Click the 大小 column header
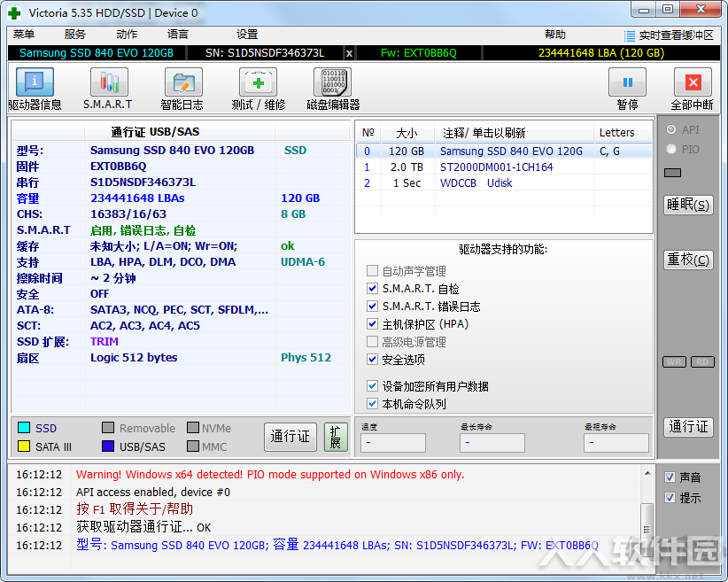Screen dimensions: 728x582 pyautogui.click(x=407, y=133)
